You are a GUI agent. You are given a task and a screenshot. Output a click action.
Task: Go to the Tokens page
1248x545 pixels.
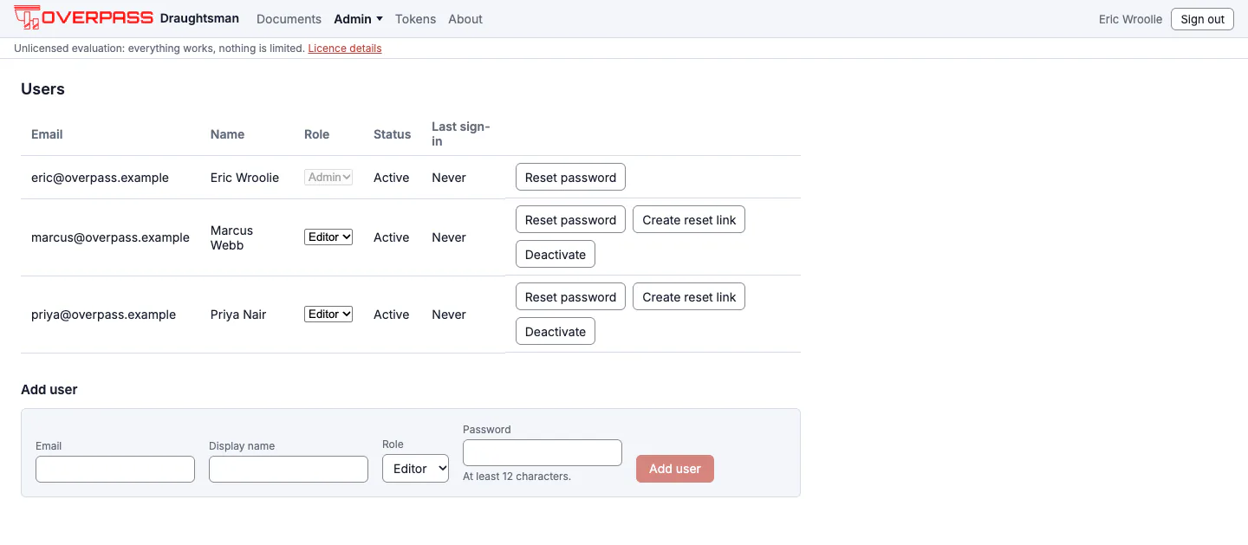point(415,19)
